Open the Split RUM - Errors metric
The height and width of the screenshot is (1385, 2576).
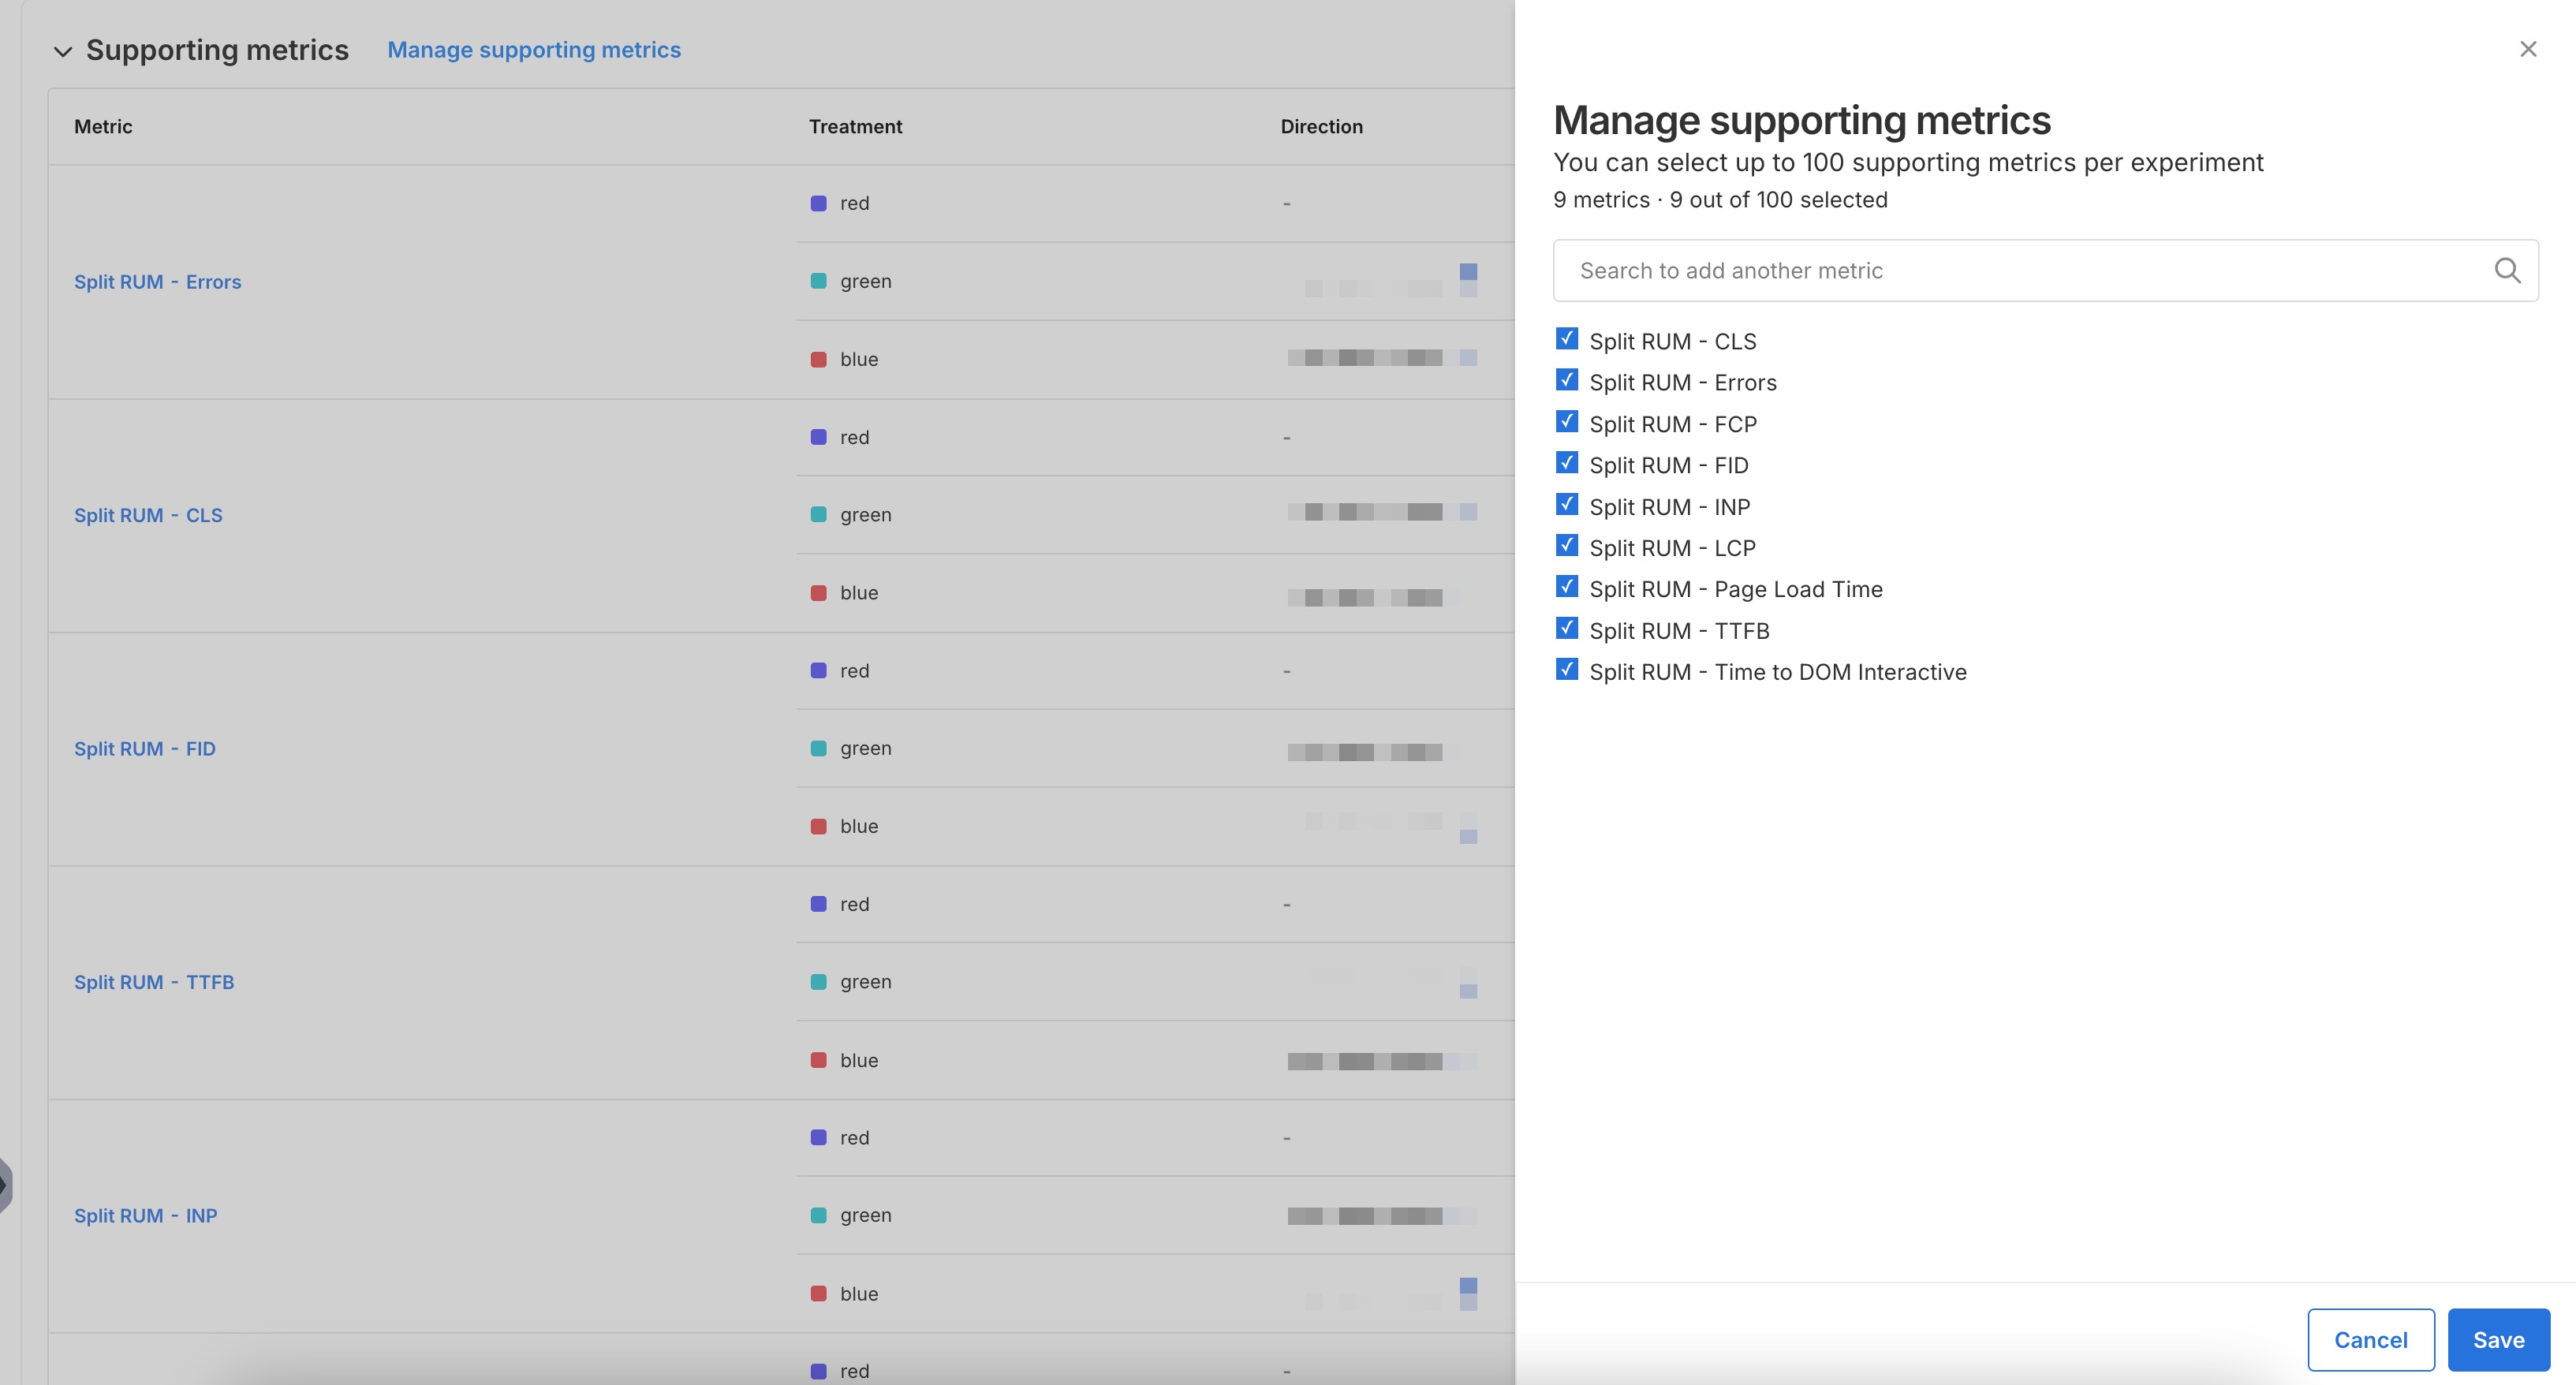(158, 281)
